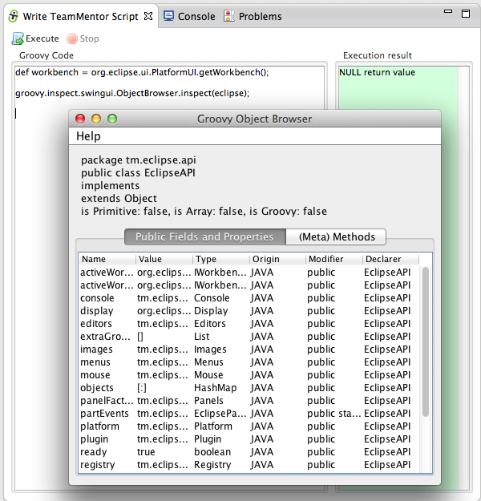
Task: Click the green zoom button of Object Browser
Action: pyautogui.click(x=112, y=119)
